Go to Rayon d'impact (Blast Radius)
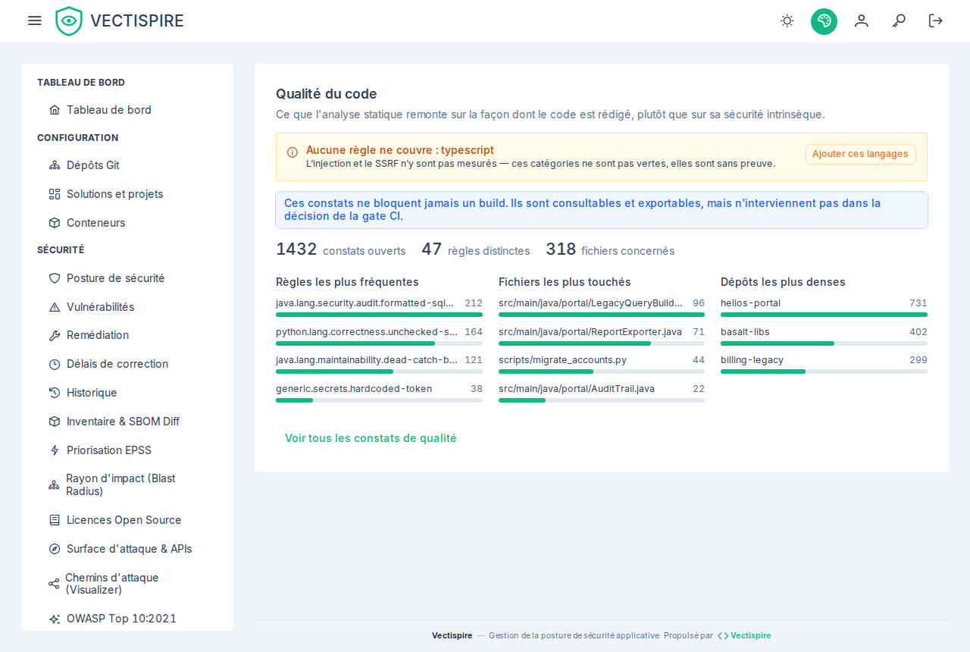 coord(127,485)
